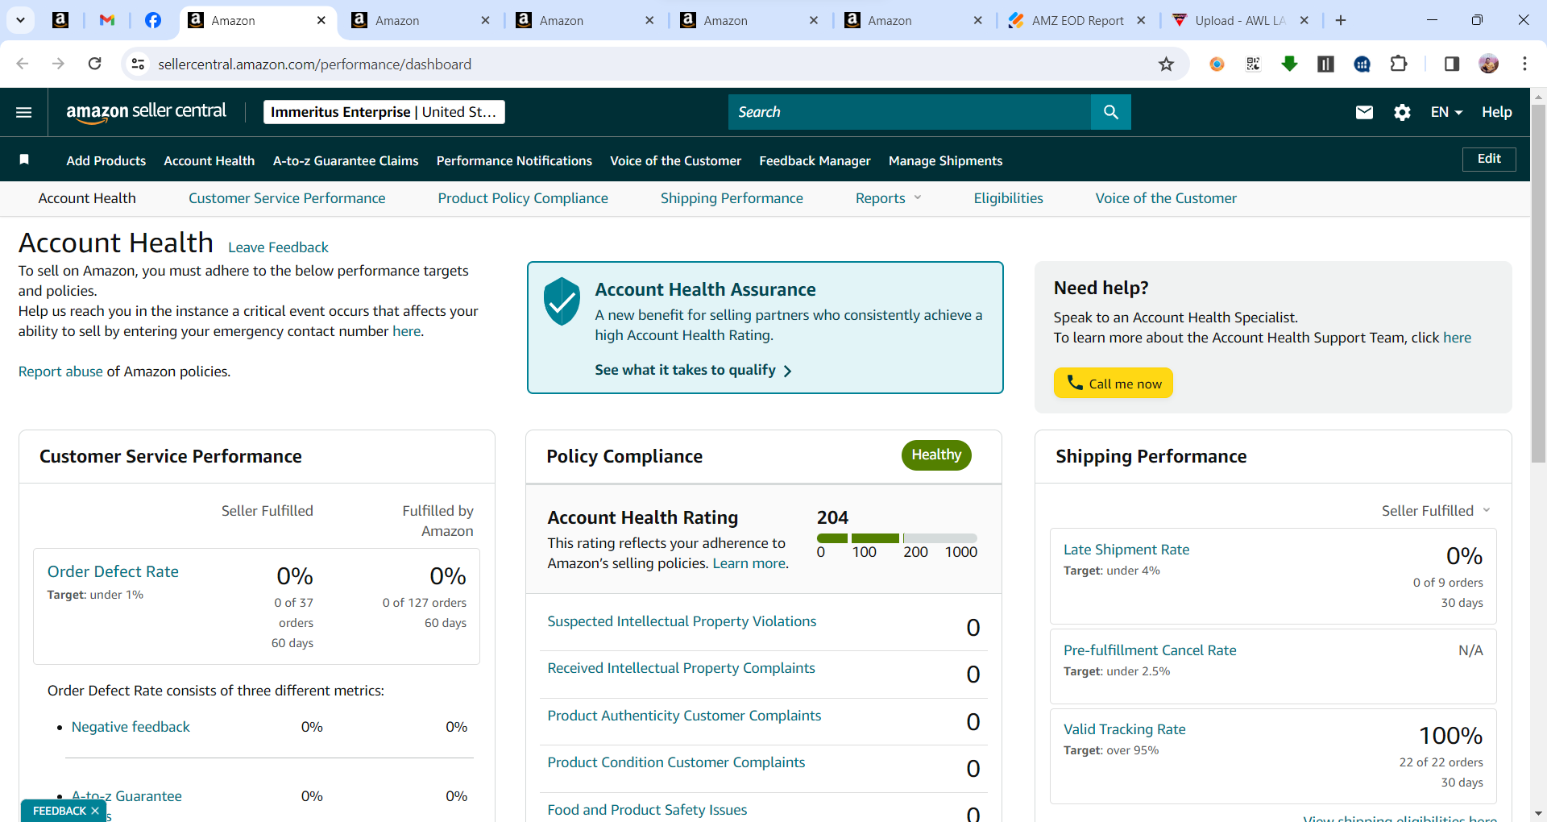
Task: Open the Product Policy Compliance tab
Action: coord(523,198)
